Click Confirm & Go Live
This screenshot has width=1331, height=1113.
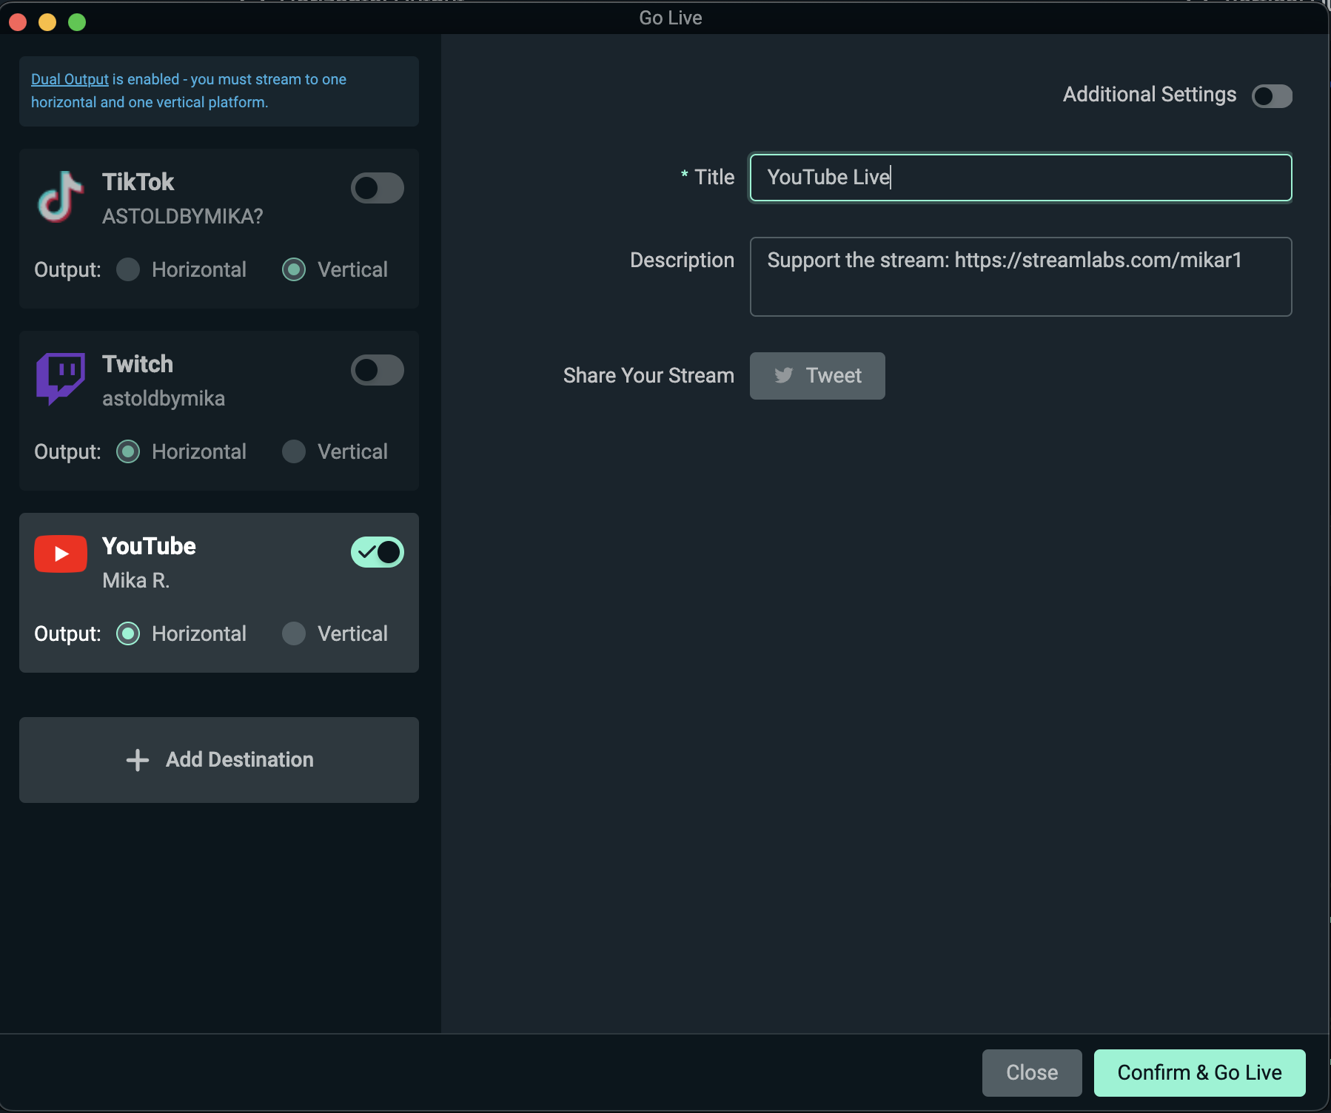pos(1200,1073)
